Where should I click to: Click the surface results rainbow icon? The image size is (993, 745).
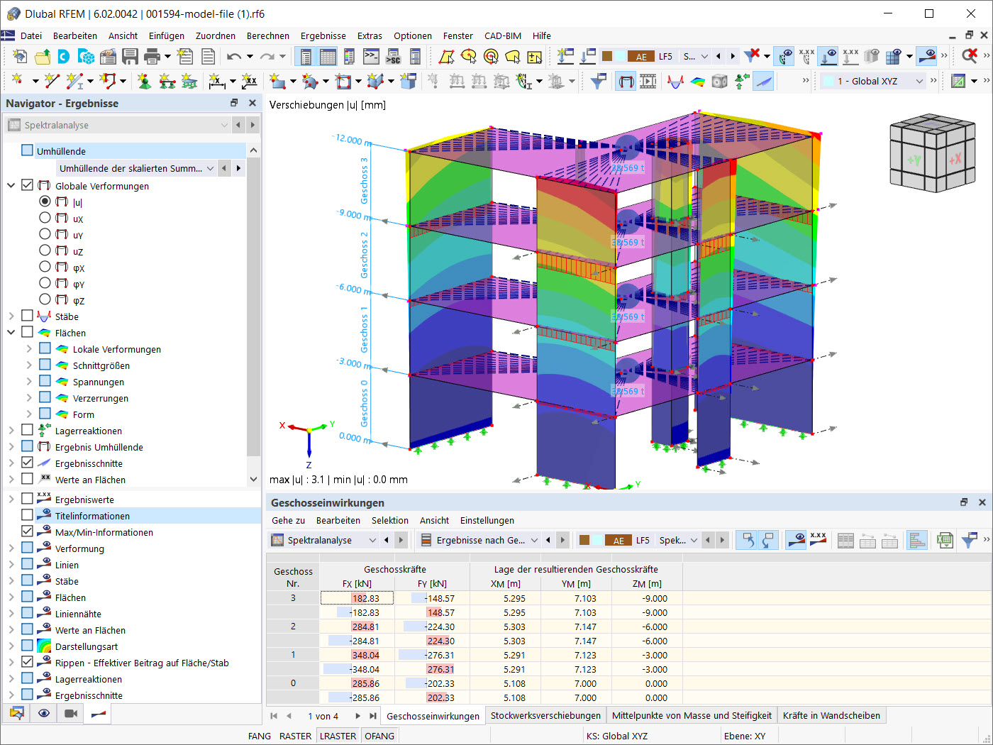point(698,82)
